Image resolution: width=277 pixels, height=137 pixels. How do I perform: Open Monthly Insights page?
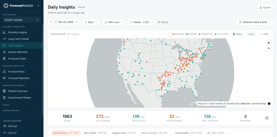(18, 32)
